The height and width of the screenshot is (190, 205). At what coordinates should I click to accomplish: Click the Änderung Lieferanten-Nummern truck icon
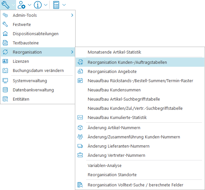[x=80, y=146]
